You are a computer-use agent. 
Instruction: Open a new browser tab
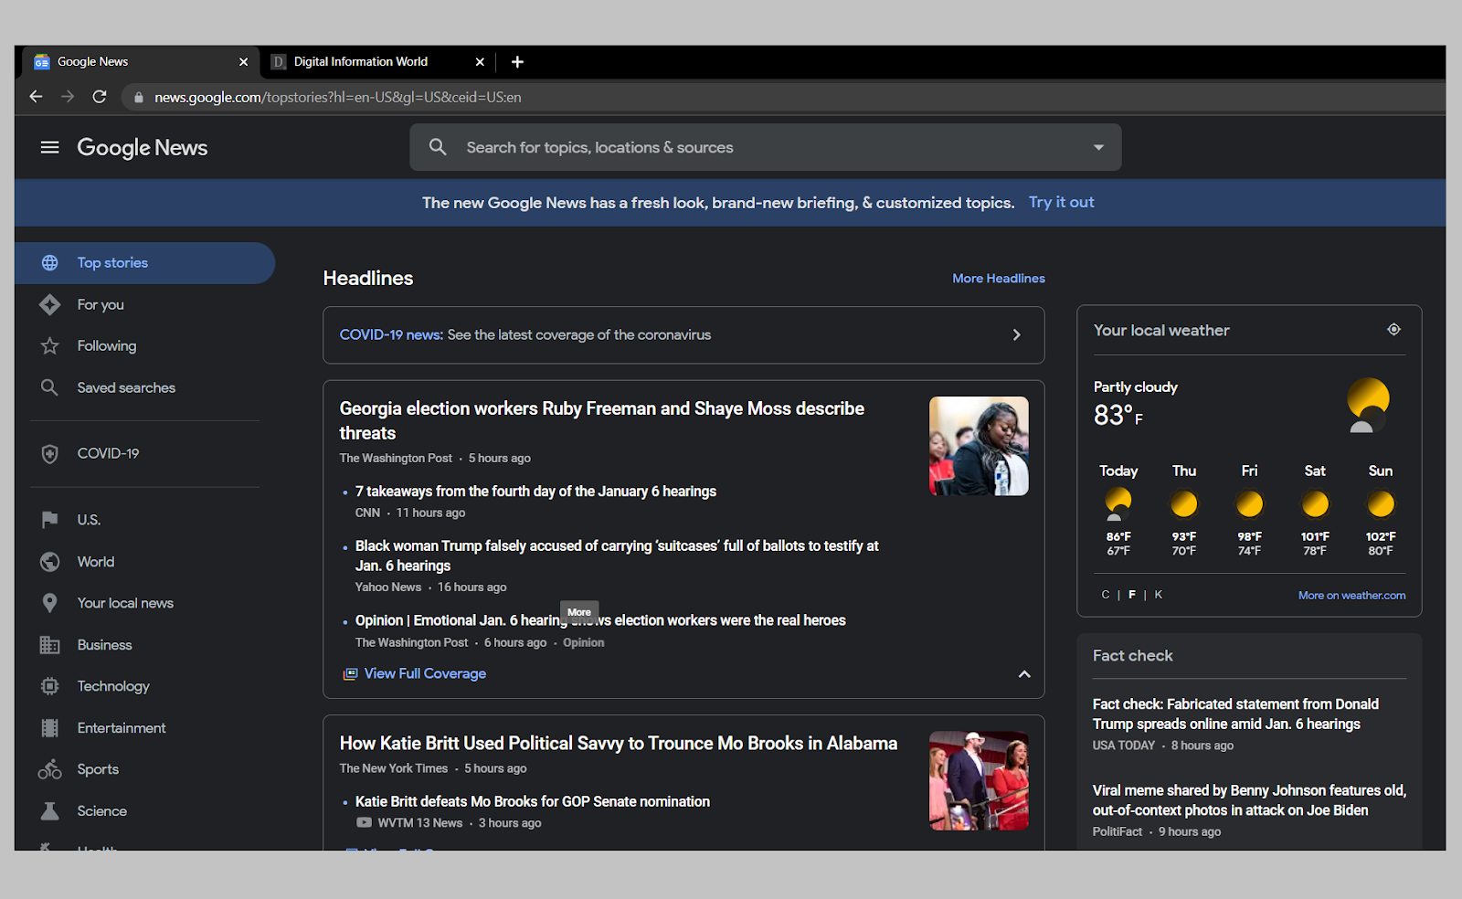click(517, 61)
